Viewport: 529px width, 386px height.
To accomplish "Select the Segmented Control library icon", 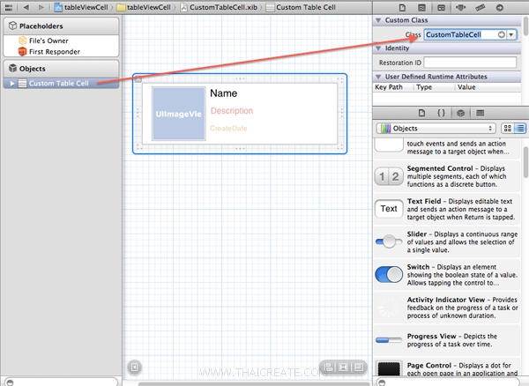I will [x=389, y=176].
